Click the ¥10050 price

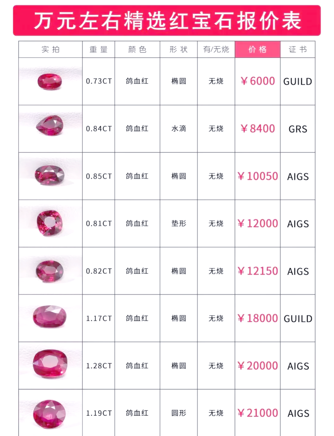pyautogui.click(x=258, y=176)
